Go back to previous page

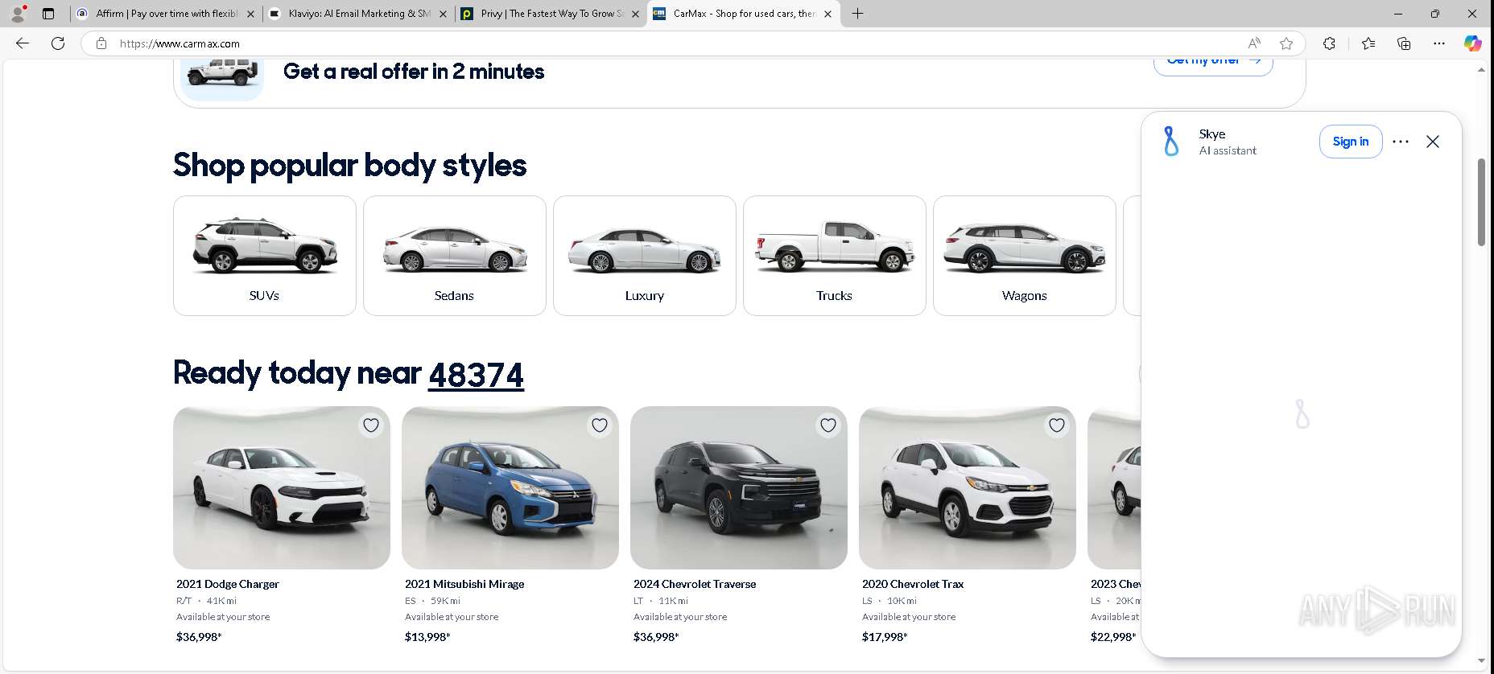(23, 43)
